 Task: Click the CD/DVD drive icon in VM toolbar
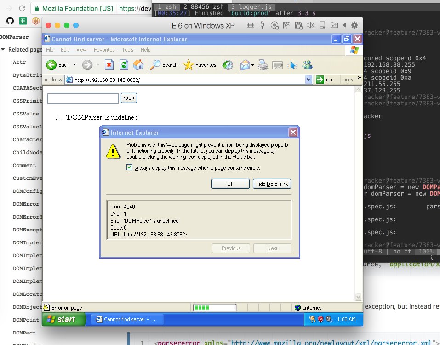[274, 26]
